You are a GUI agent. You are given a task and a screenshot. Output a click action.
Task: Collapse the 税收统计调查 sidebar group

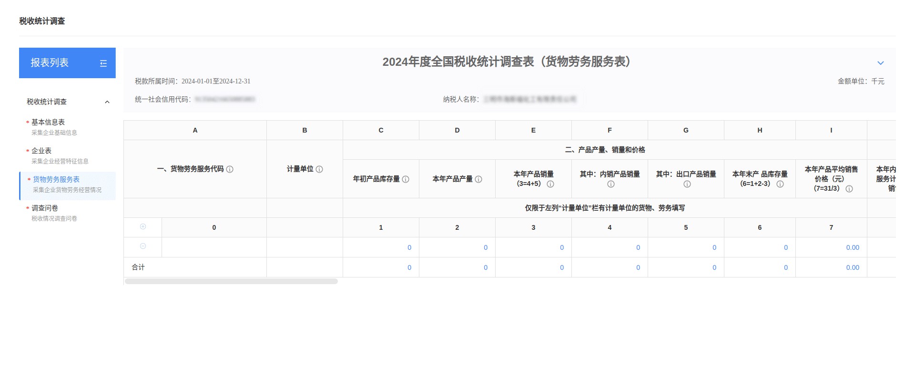coord(107,102)
